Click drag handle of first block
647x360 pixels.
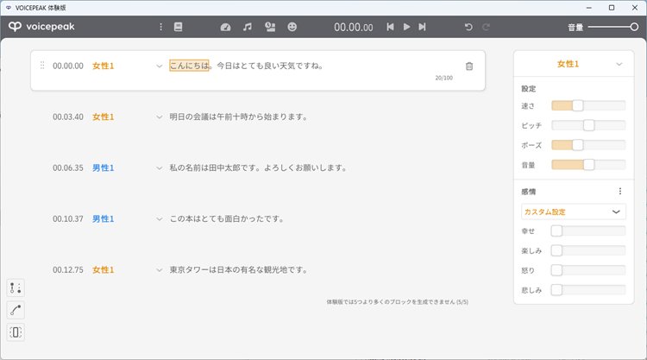click(x=42, y=66)
